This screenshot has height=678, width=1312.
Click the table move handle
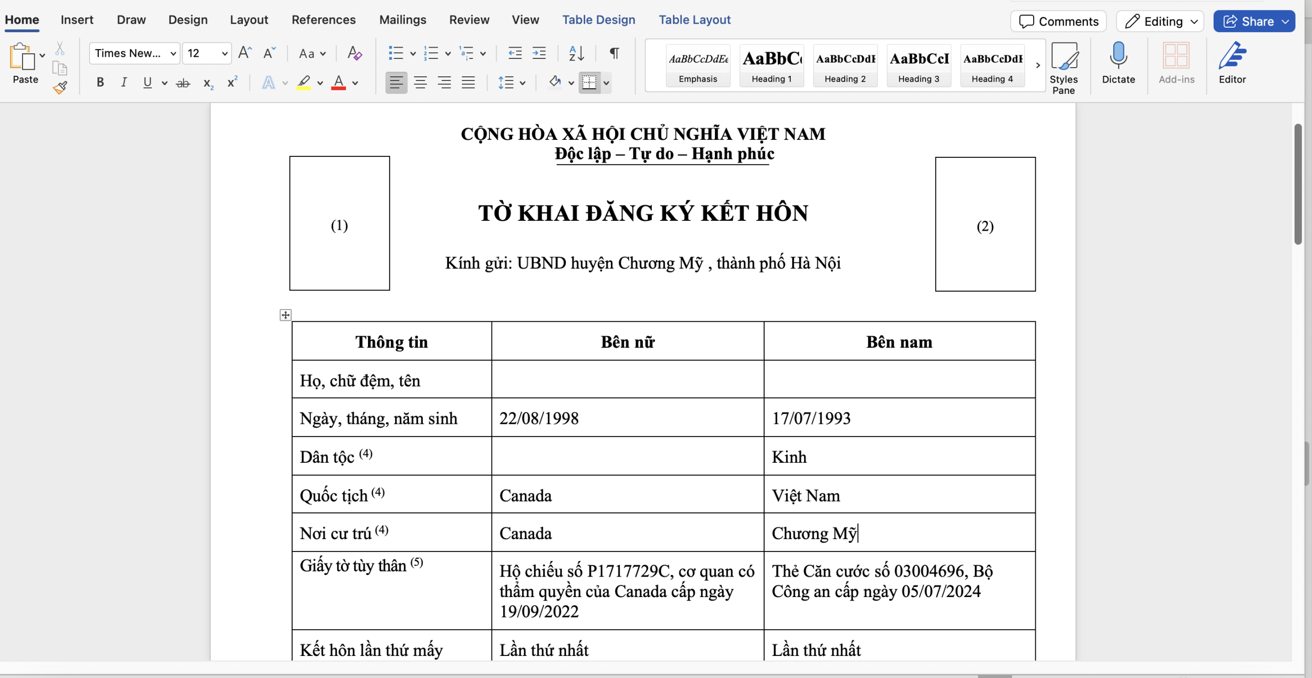coord(285,315)
